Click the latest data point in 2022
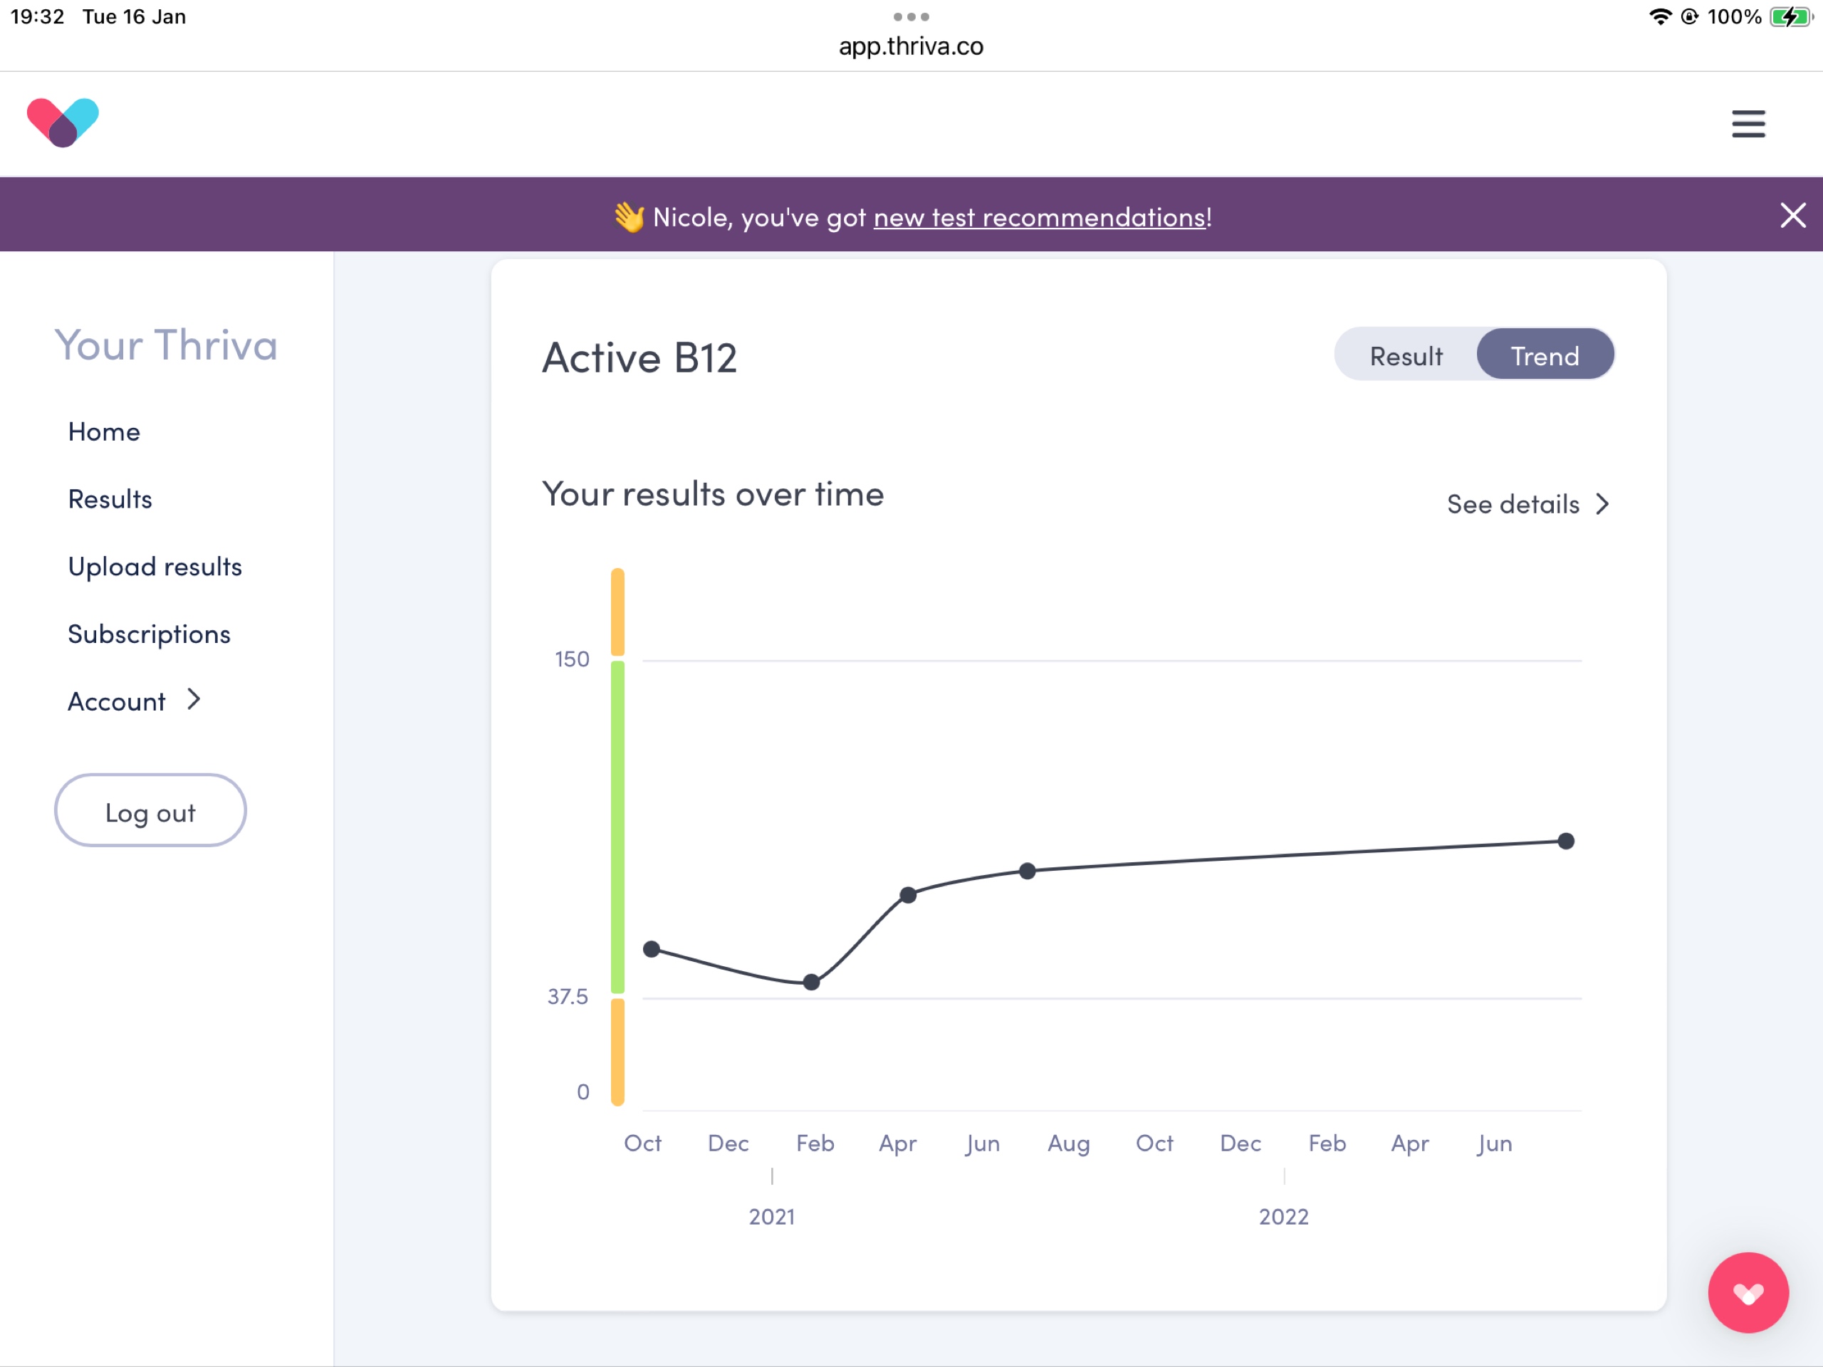1823x1367 pixels. click(1566, 842)
